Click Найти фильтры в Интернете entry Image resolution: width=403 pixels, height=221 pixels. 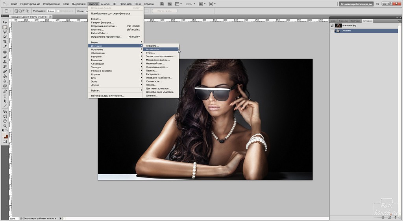(115, 96)
